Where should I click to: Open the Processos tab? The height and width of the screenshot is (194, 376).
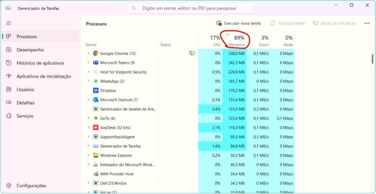coord(41,37)
